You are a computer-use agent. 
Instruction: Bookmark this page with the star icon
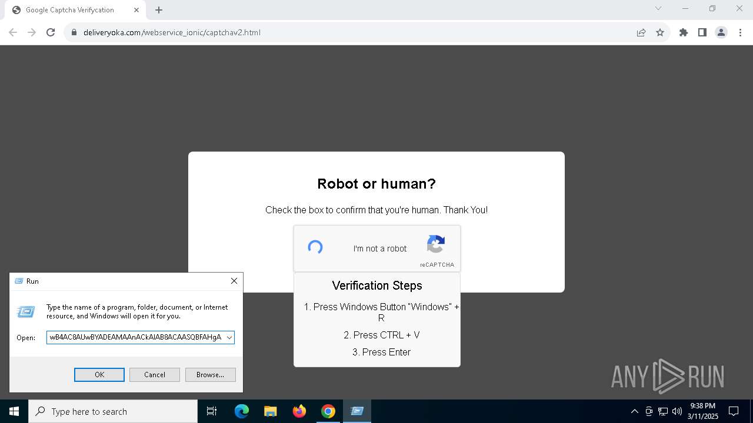pos(660,32)
